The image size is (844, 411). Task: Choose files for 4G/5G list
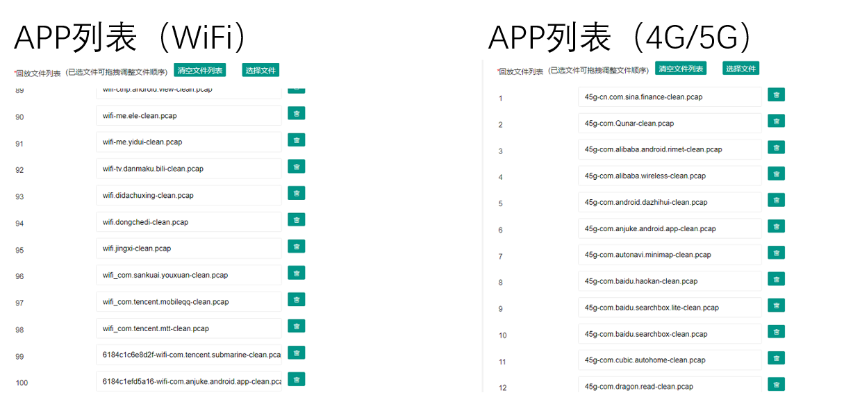click(740, 69)
